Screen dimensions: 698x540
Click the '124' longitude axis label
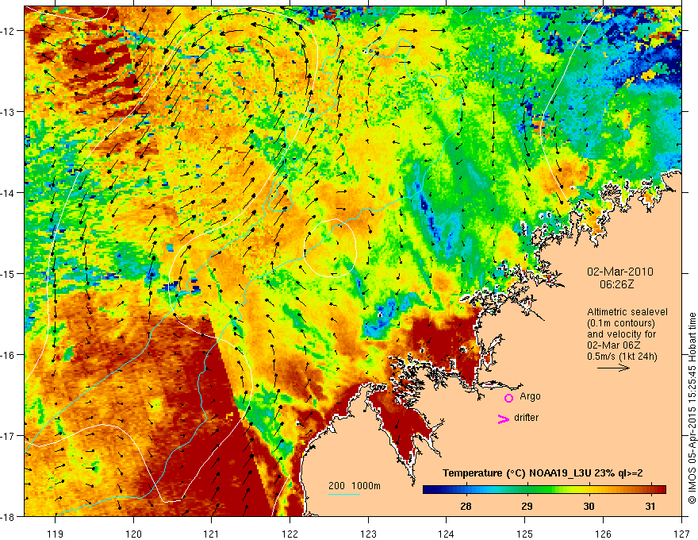point(447,534)
